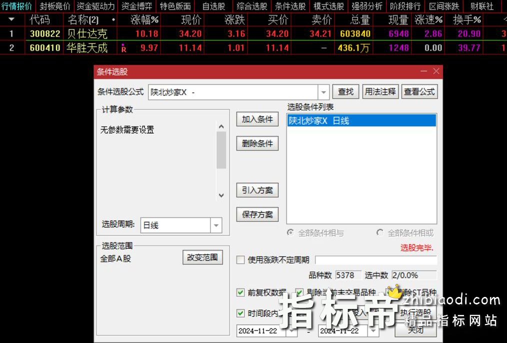Sort by the 换手% column header
The image size is (507, 343).
467,20
